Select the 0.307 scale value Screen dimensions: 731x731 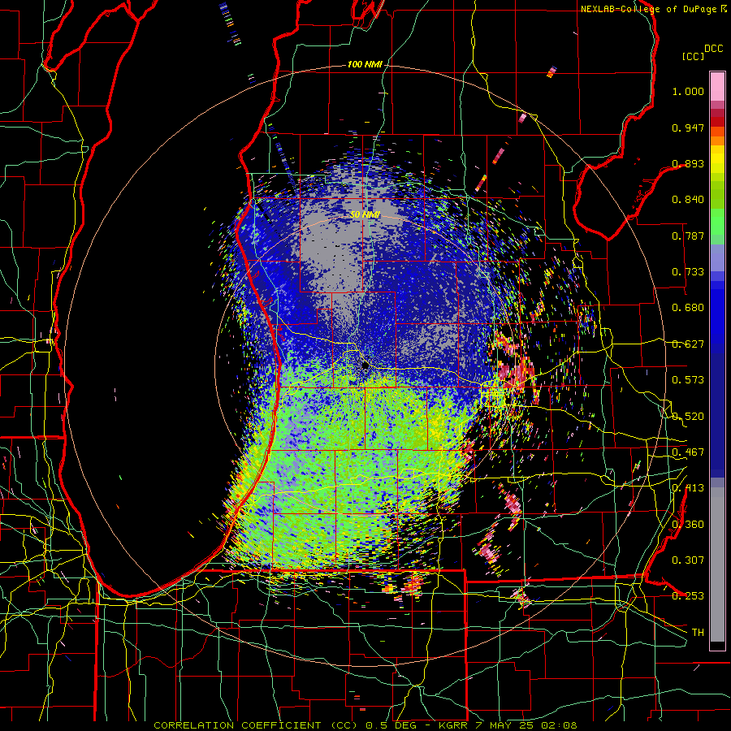688,560
